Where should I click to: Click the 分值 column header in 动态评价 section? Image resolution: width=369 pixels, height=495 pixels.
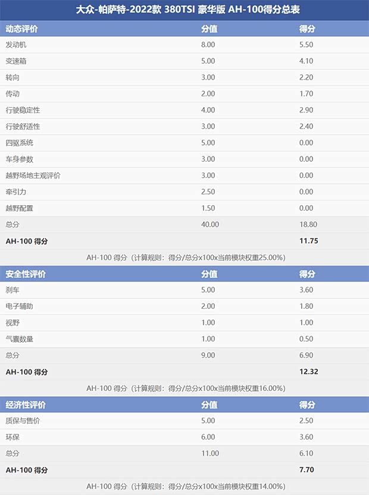point(209,29)
